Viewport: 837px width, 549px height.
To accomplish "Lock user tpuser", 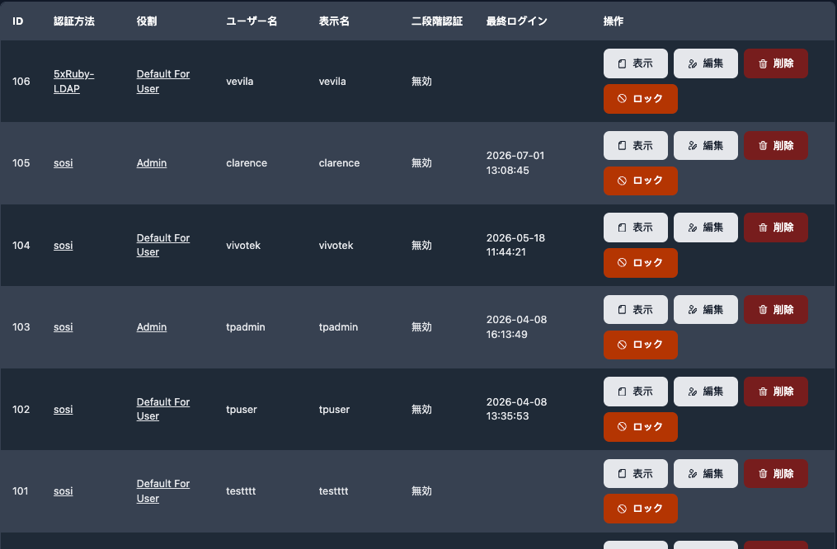I will tap(641, 427).
